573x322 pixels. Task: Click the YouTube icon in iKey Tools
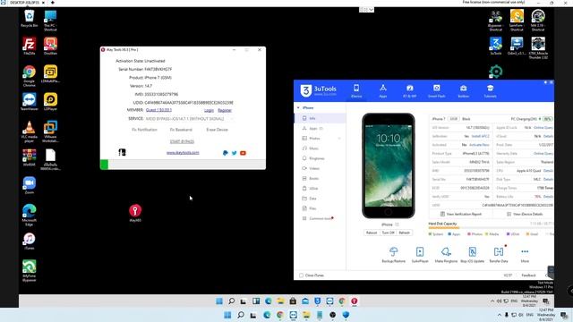point(243,153)
